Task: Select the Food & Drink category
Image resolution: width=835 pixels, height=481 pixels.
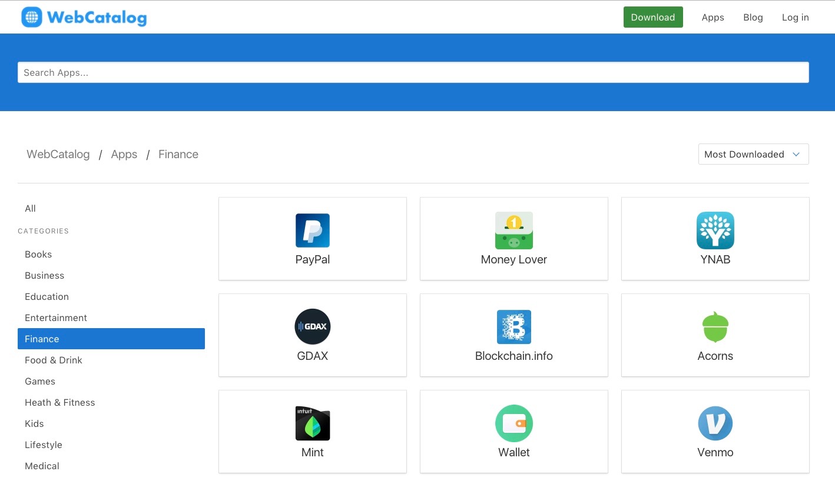Action: tap(111, 360)
